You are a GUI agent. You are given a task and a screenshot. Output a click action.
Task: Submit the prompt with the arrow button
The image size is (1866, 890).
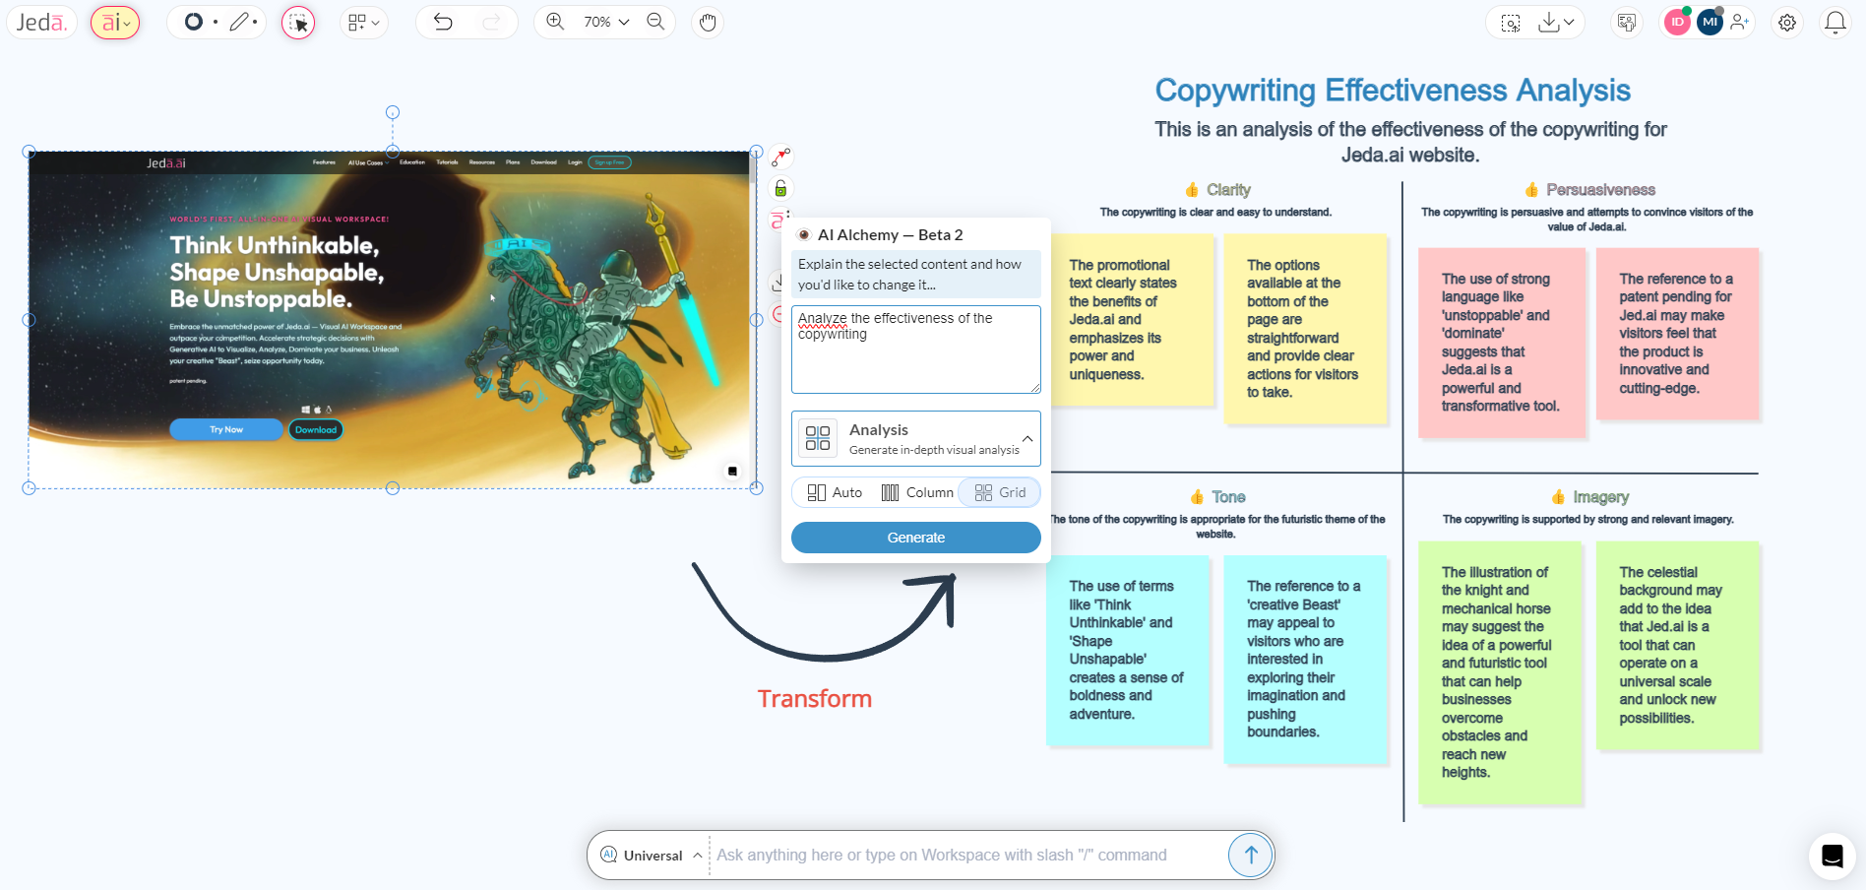pyautogui.click(x=1249, y=855)
